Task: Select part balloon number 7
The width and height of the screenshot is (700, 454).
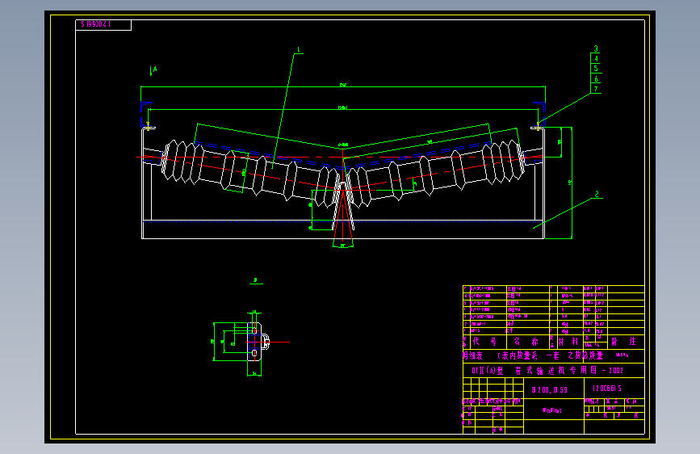Action: tap(596, 89)
